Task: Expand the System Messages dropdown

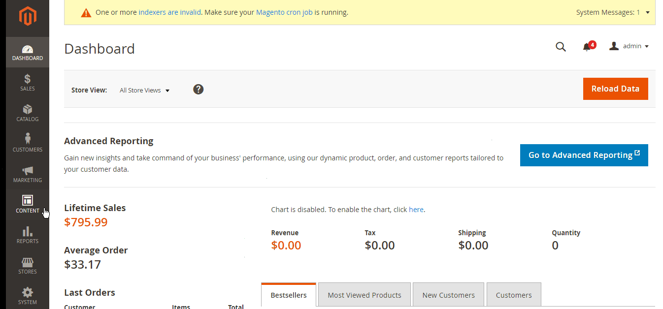Action: pyautogui.click(x=647, y=12)
